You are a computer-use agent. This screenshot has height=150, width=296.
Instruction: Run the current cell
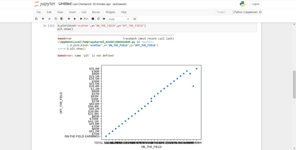tap(84, 19)
